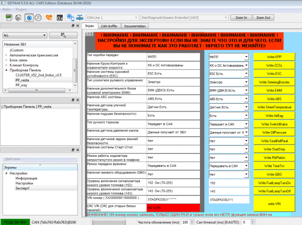
Task: Click the gear settings toolbar icon
Action: point(19,18)
